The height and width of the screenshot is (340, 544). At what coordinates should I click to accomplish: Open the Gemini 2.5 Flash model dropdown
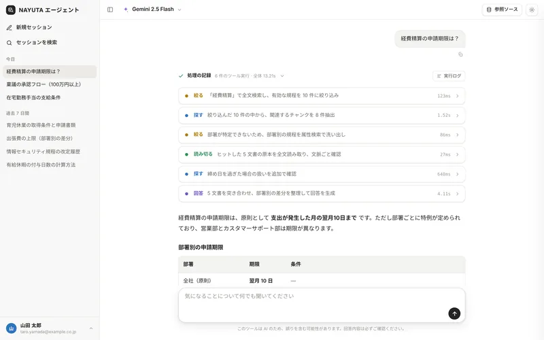coord(152,10)
